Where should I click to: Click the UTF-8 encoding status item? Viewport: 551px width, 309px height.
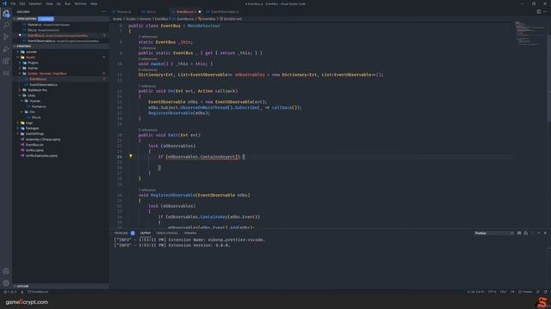click(492, 292)
